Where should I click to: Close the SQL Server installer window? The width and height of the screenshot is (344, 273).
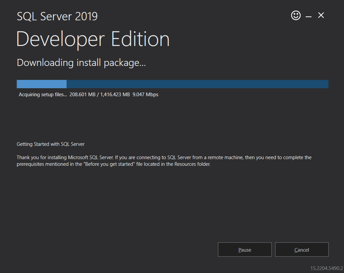click(x=321, y=15)
